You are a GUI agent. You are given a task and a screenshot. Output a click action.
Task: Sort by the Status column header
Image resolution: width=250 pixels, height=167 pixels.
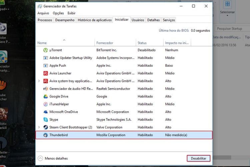[x=142, y=43]
